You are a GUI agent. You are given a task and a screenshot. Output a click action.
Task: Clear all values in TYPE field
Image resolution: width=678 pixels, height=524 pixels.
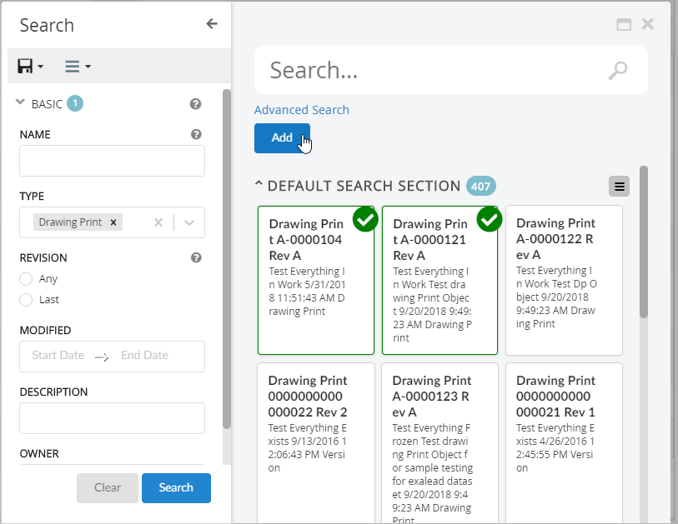158,222
